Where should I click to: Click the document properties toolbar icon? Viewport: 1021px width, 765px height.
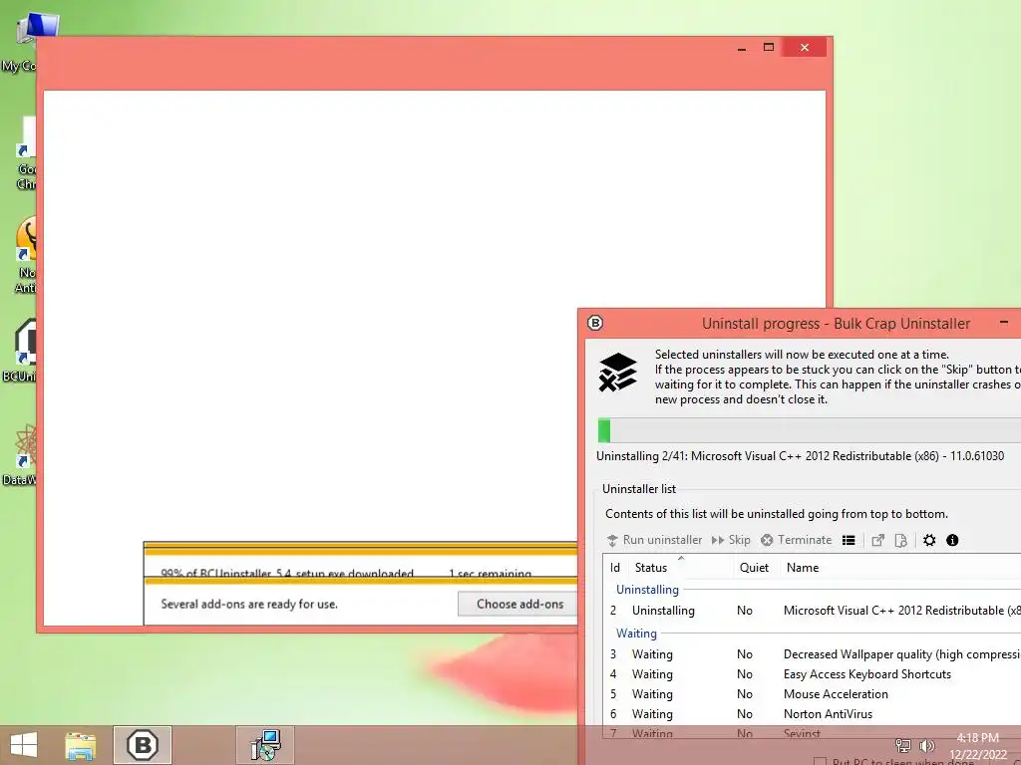pos(901,540)
